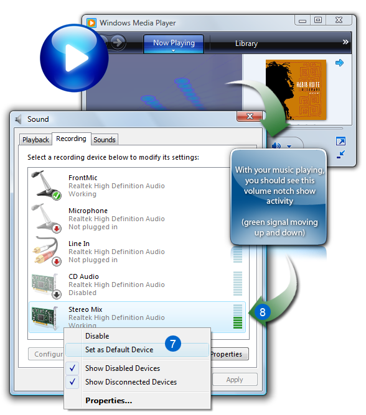Click the visualization area in Media Player

(x=164, y=83)
